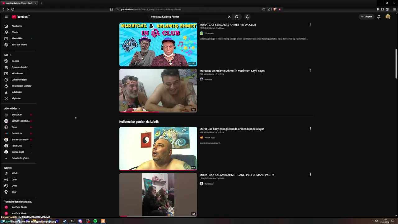398x224 pixels.
Task: Go to YouTube Premium home logo
Action: 20,17
